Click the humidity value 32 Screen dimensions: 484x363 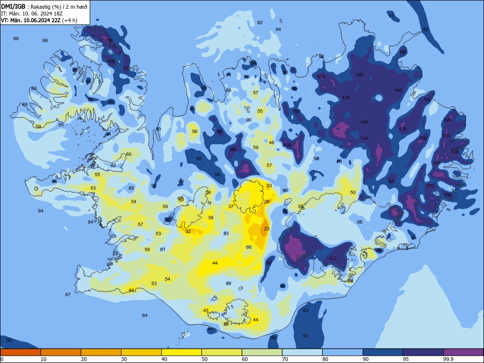[x=188, y=231]
